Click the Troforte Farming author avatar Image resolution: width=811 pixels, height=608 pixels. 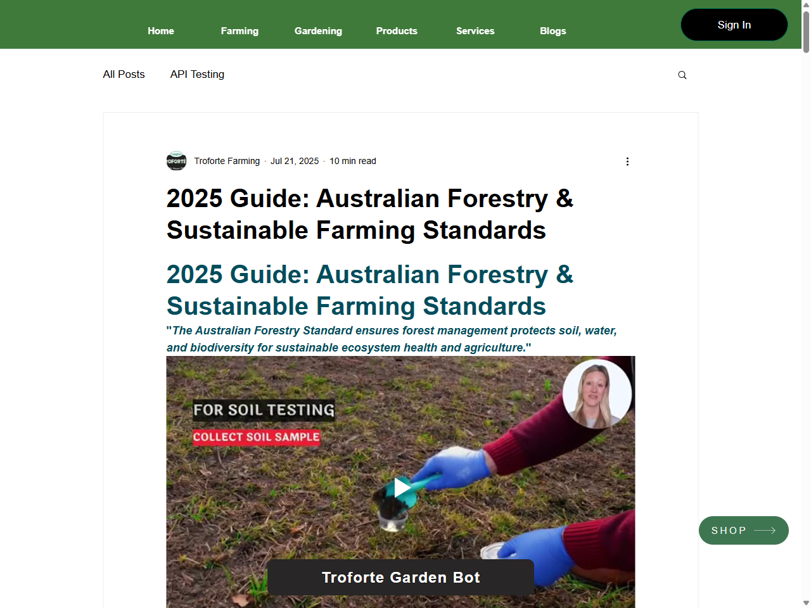(176, 161)
